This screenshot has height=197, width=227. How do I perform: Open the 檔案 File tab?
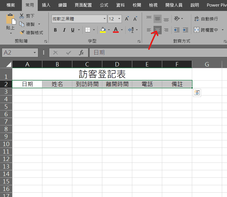point(11,5)
